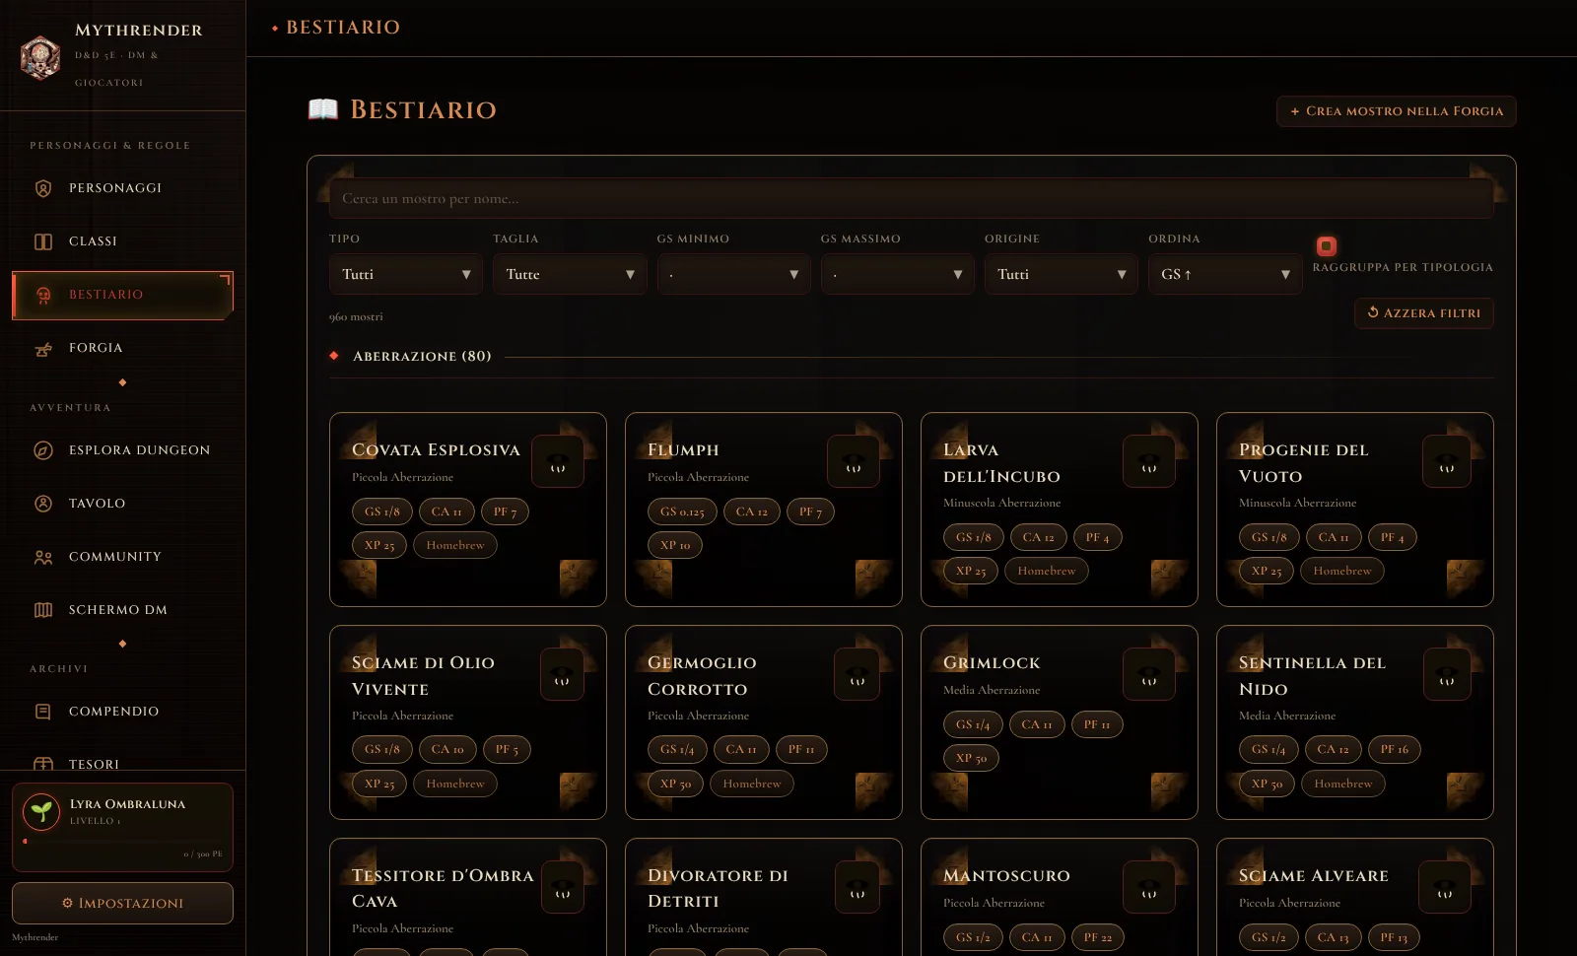Click the Community people icon
Image resolution: width=1577 pixels, height=956 pixels.
[x=43, y=557]
